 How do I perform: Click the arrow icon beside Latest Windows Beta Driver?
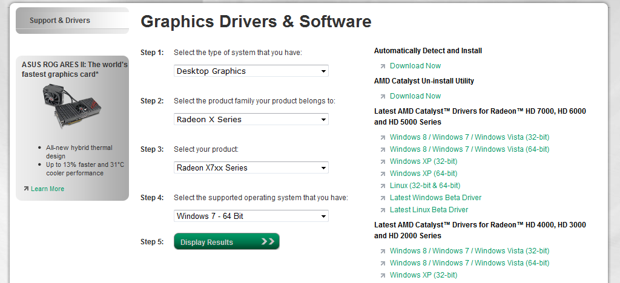click(x=383, y=198)
